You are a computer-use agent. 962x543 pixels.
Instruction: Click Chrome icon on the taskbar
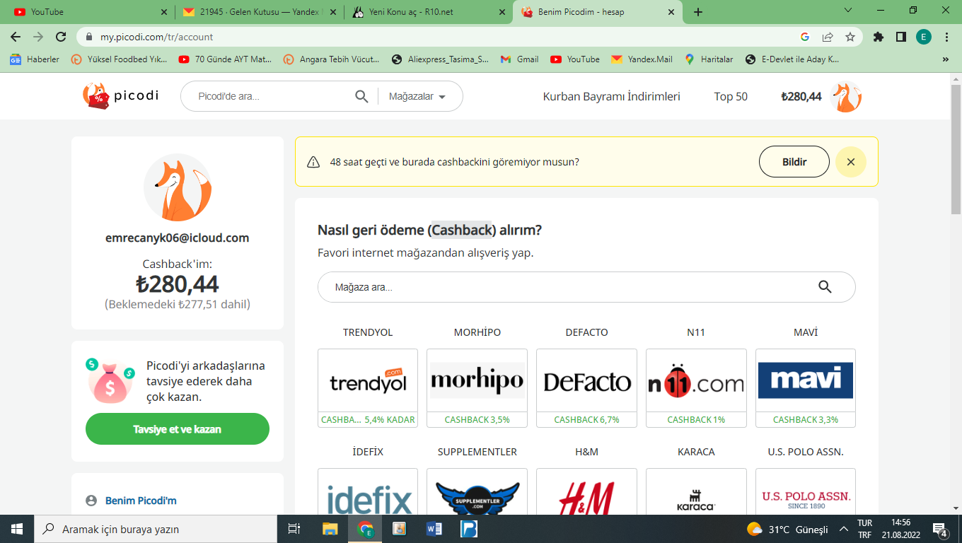(x=365, y=529)
